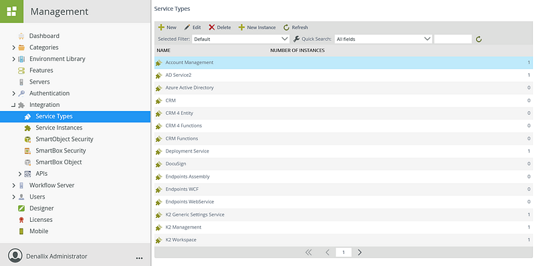Open the Selected Filter Default dropdown
The width and height of the screenshot is (535, 266).
(241, 39)
